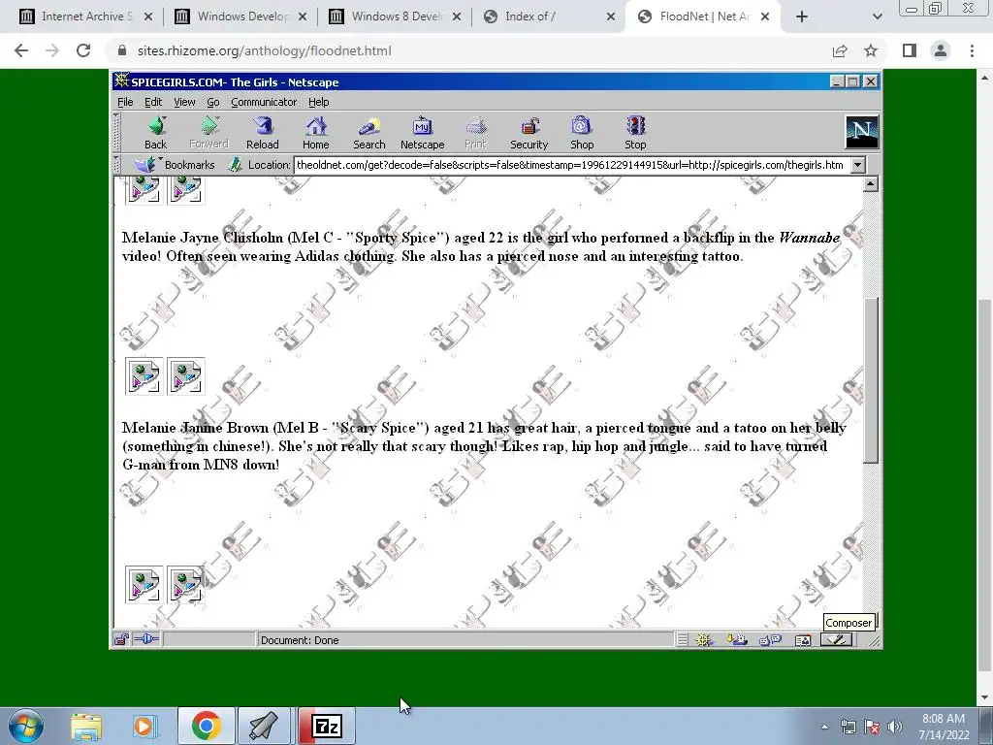The height and width of the screenshot is (745, 993).
Task: Open the Communicator menu in Netscape
Action: click(264, 102)
